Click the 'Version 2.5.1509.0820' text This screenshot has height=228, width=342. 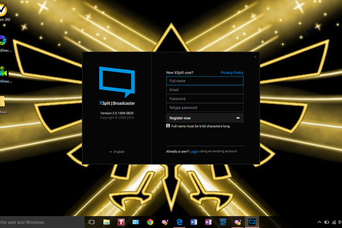(x=117, y=113)
